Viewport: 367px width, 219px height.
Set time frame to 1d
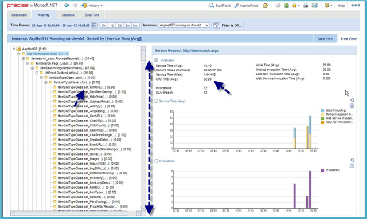112,25
